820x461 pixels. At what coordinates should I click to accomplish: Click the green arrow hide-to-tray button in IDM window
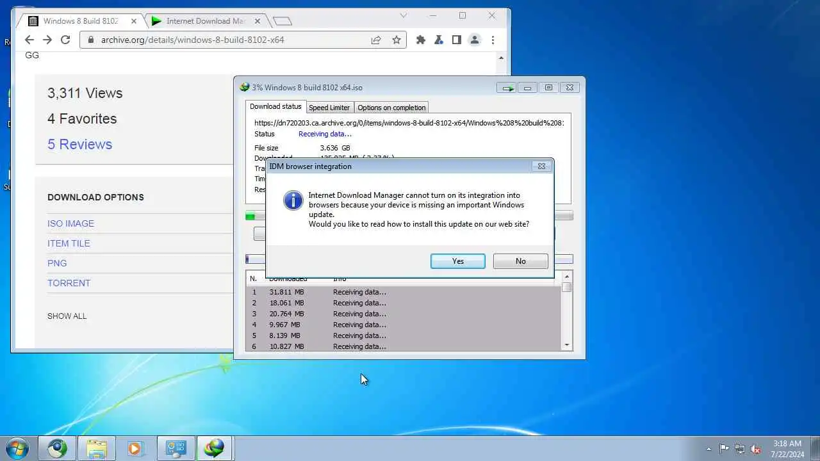(507, 88)
